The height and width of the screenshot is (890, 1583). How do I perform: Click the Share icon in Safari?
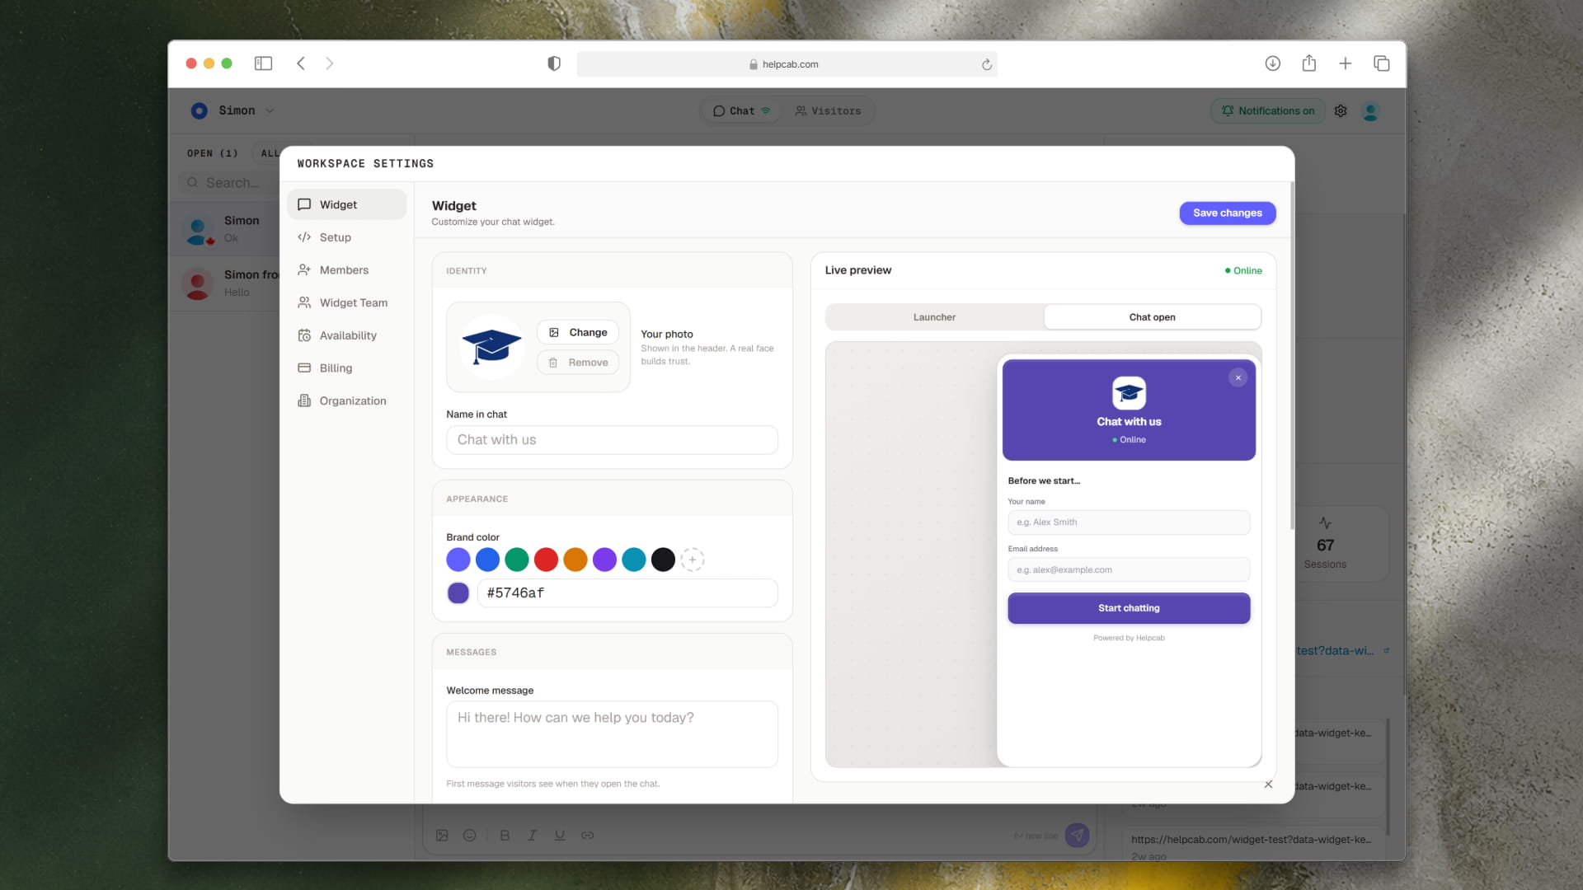(x=1309, y=63)
